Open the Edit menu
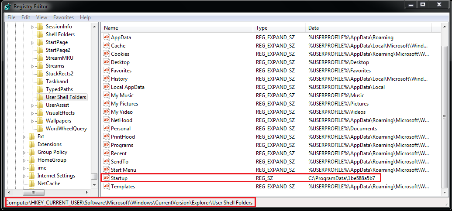Viewport: 452px width, 211px height. coord(26,17)
